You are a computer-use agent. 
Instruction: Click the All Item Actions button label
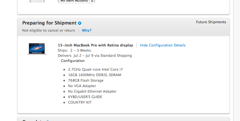(x=74, y=1)
